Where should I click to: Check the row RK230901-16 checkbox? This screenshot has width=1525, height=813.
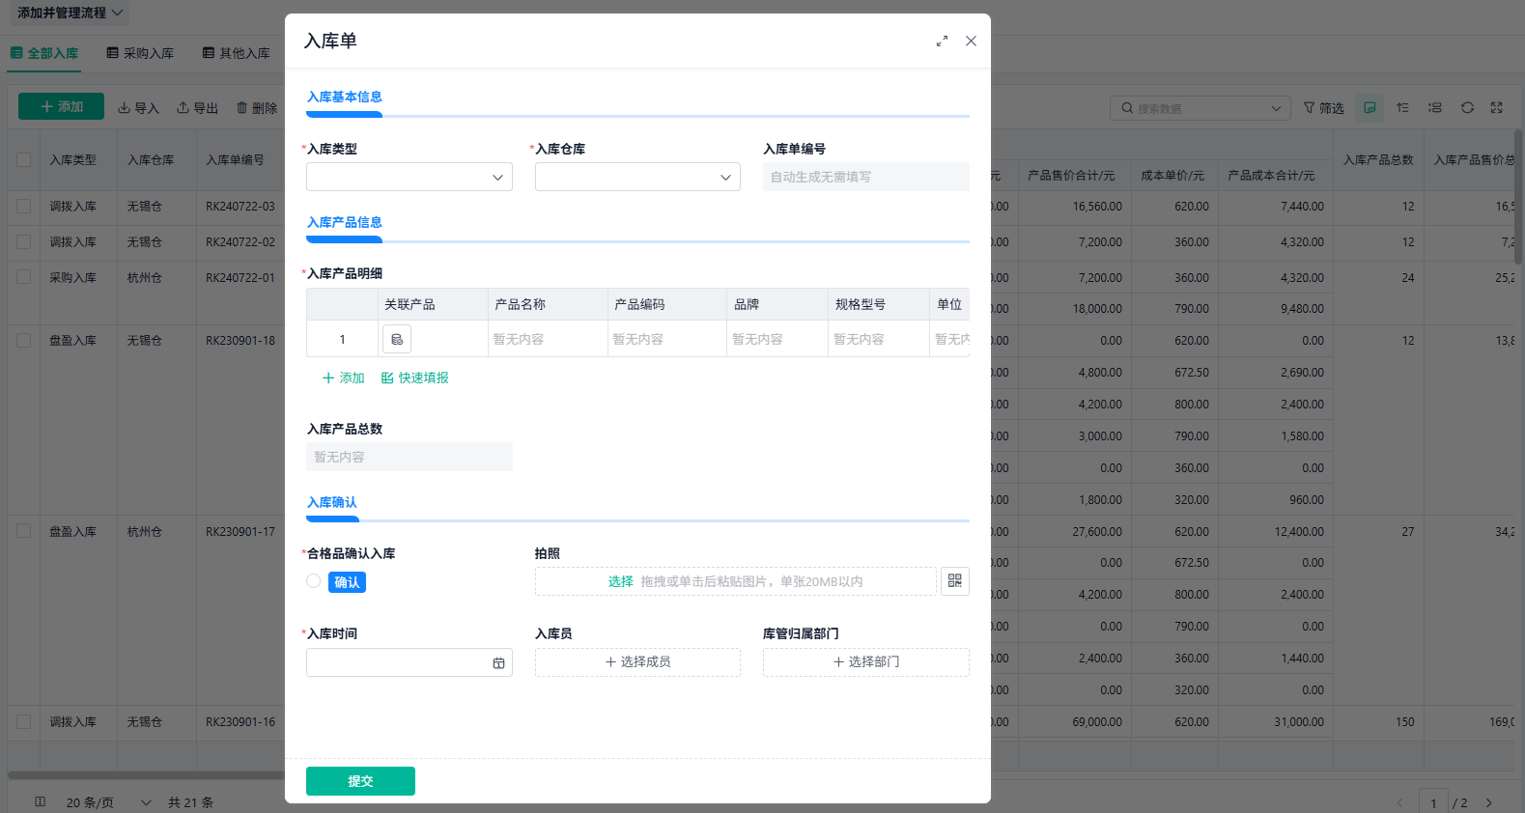pos(24,721)
